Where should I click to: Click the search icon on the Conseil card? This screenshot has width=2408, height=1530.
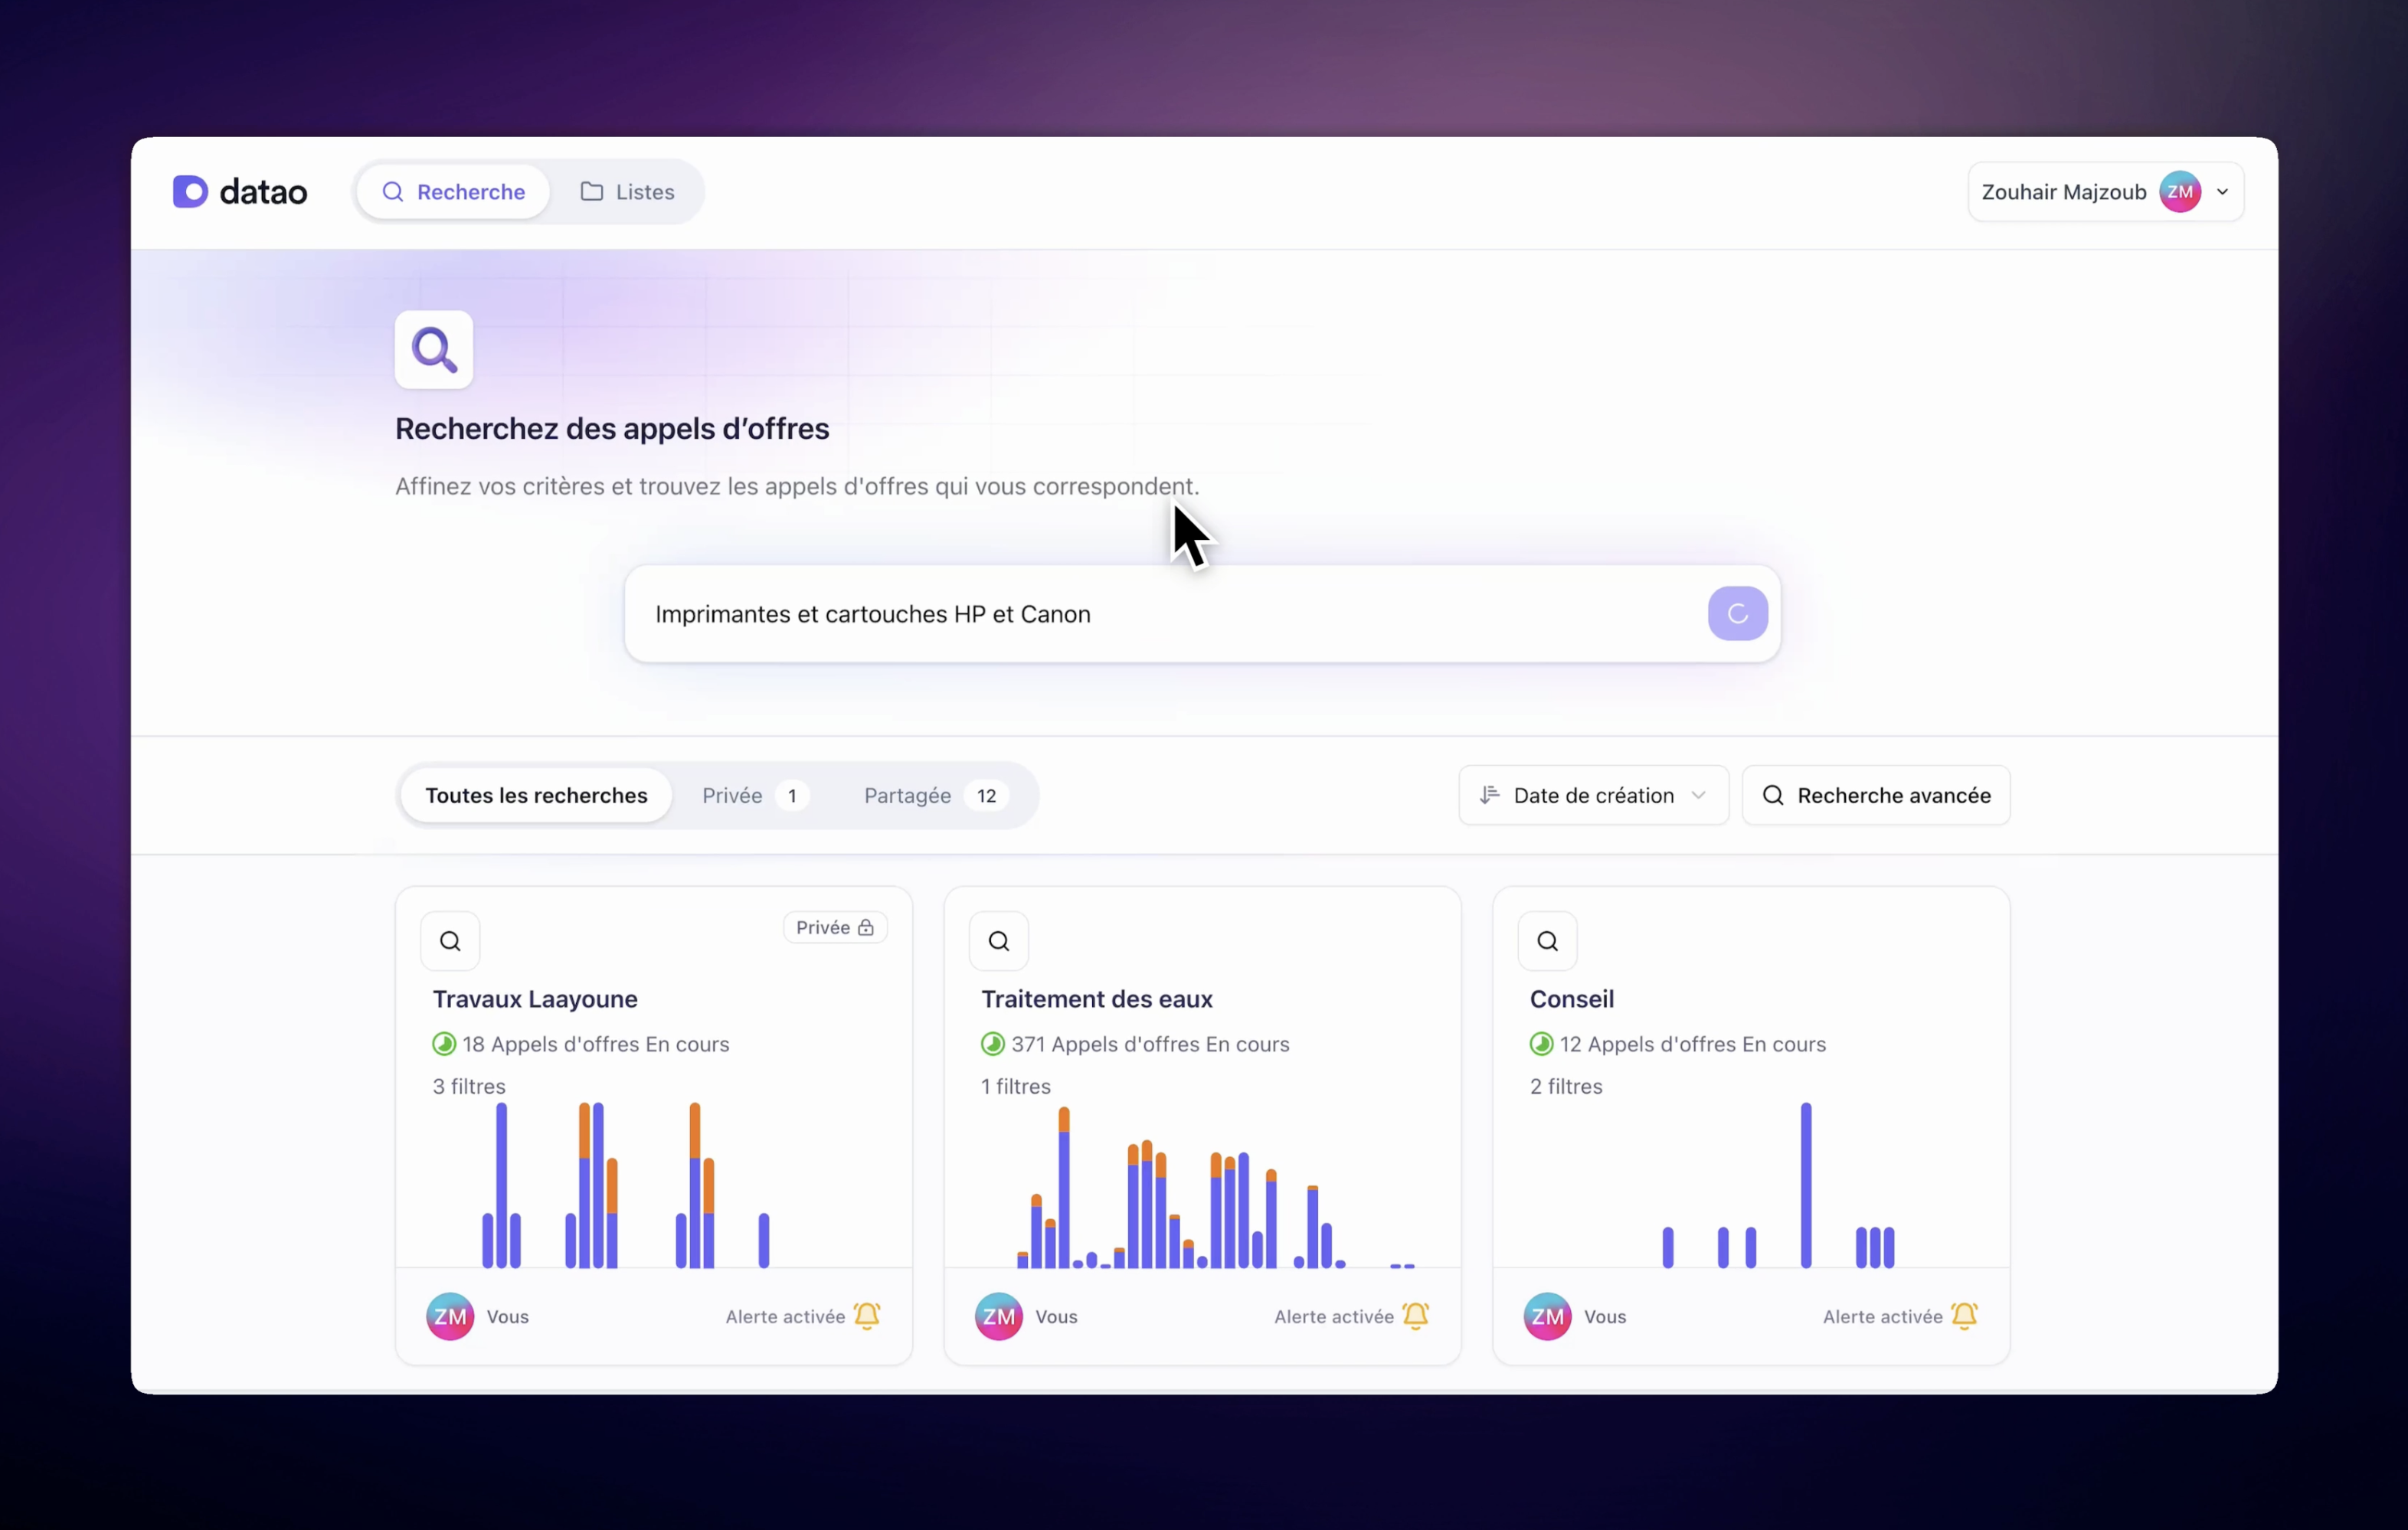pyautogui.click(x=1547, y=940)
